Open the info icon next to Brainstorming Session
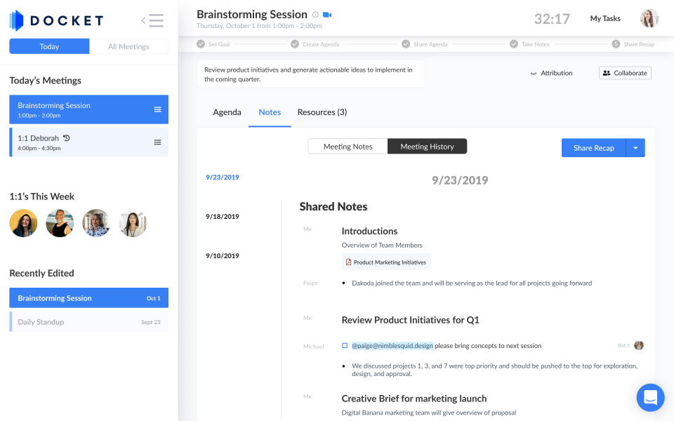674x421 pixels. [315, 13]
